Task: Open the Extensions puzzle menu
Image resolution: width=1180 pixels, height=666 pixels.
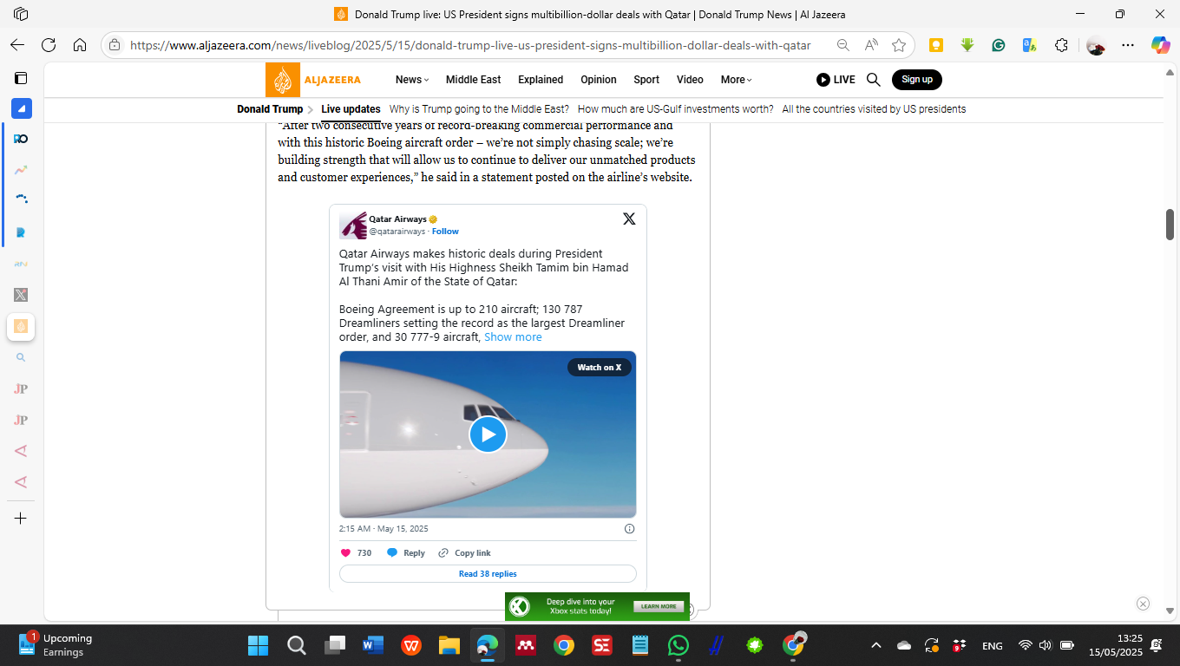Action: (1061, 45)
